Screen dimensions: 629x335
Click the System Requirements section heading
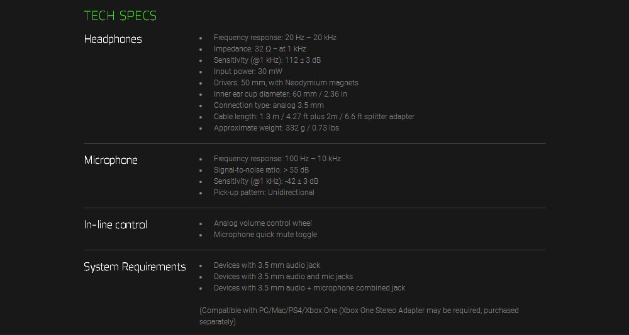pos(135,267)
